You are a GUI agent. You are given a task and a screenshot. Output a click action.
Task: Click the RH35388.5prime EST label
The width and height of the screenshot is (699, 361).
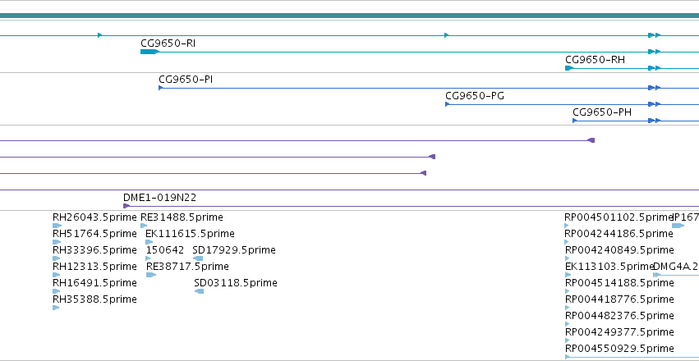(94, 300)
